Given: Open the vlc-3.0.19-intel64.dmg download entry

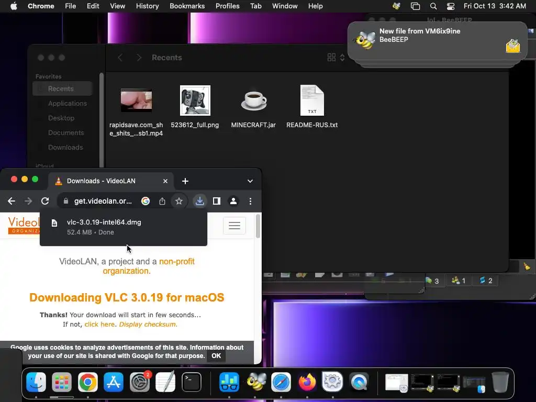Looking at the screenshot, I should (x=124, y=227).
